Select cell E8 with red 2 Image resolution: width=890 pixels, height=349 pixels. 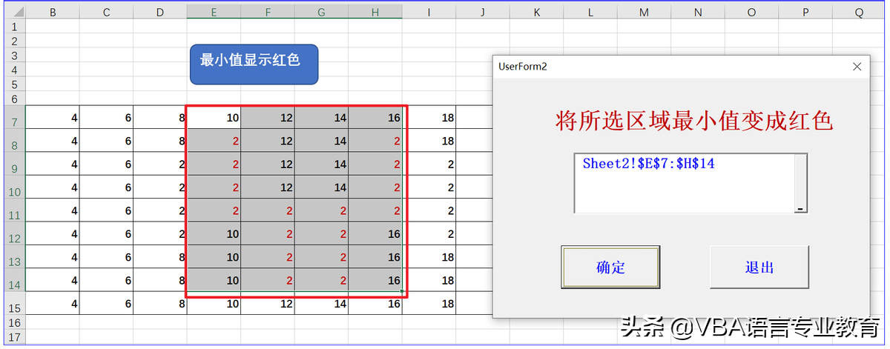point(214,141)
